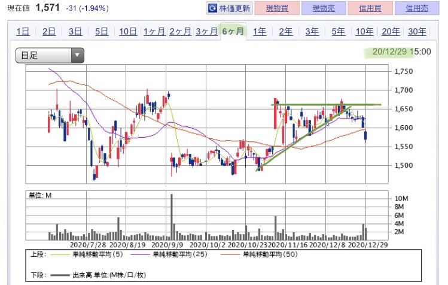Show the 5年 chart range

[339, 31]
